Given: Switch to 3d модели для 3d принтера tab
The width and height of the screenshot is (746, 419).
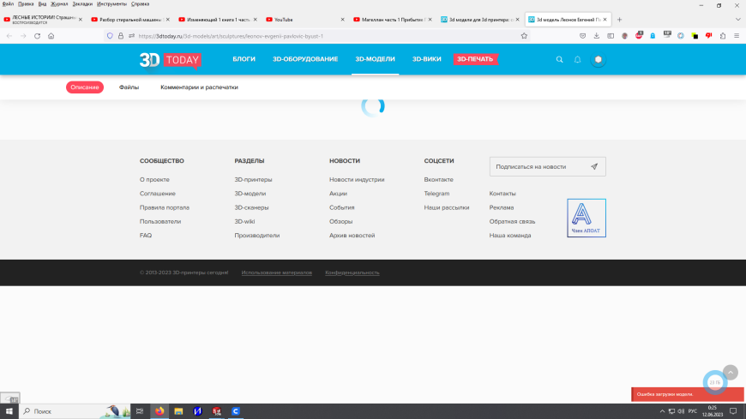Looking at the screenshot, I should click(x=480, y=20).
